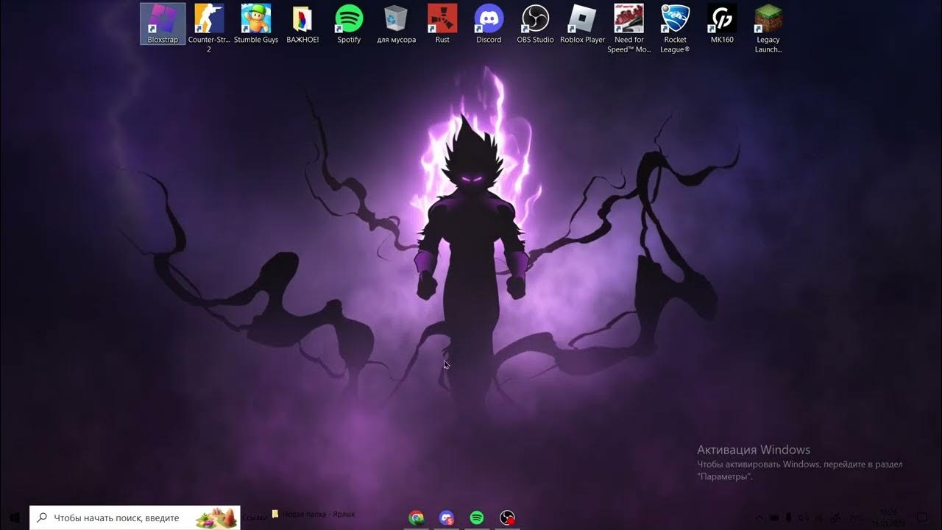This screenshot has height=530, width=942.
Task: Open Google Chrome from the taskbar
Action: tap(417, 517)
